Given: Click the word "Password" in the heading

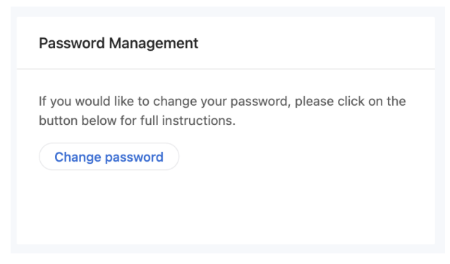Looking at the screenshot, I should point(72,43).
